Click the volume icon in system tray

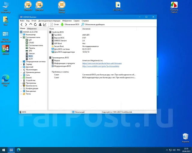174,150
